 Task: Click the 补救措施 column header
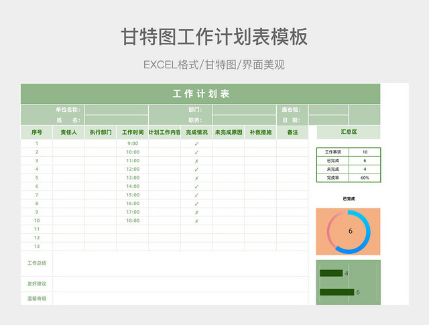pos(261,133)
